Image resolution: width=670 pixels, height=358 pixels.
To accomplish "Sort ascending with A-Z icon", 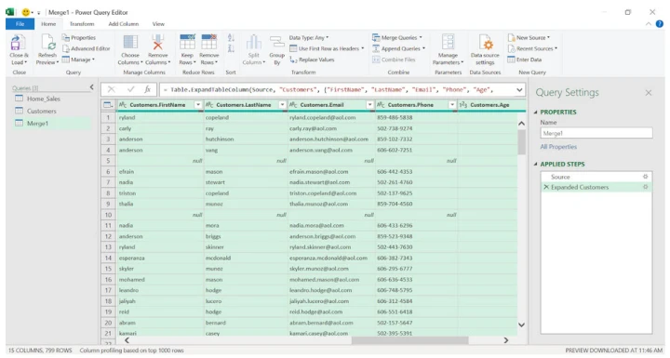I will click(231, 37).
